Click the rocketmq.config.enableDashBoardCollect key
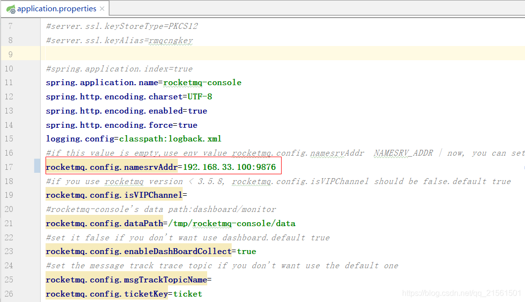This screenshot has height=302, width=525. pos(139,251)
